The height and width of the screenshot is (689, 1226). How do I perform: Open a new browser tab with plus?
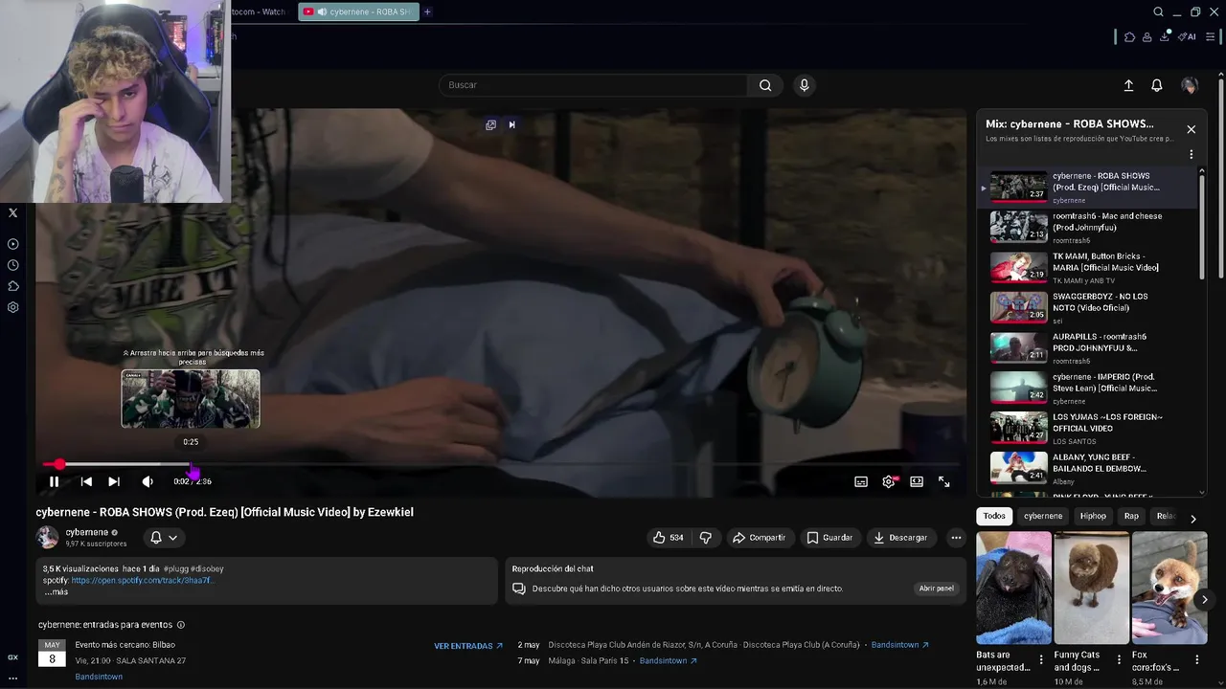point(427,11)
